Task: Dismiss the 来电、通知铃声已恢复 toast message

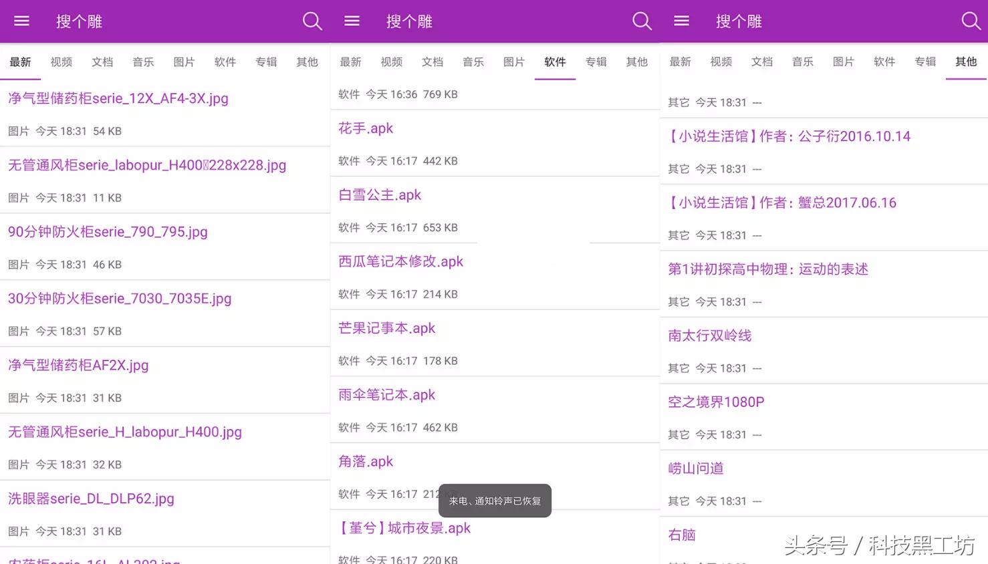Action: click(x=495, y=501)
